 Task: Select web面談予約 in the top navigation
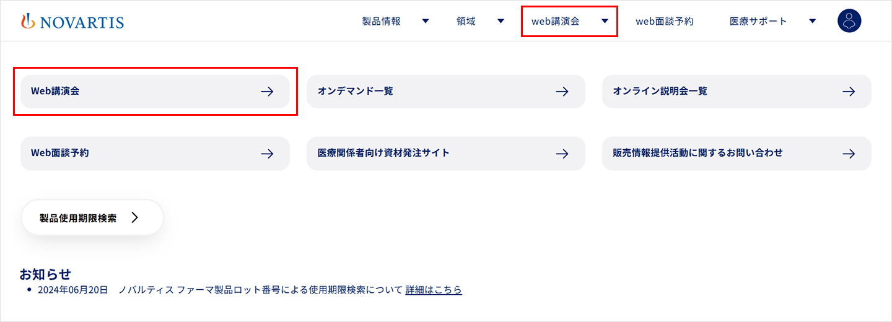click(665, 21)
